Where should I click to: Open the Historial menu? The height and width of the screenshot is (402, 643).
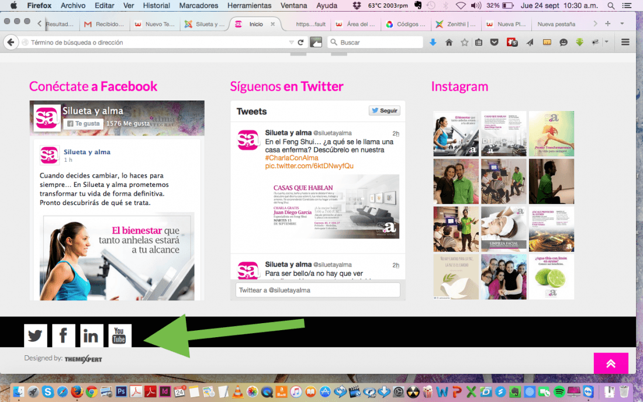(156, 5)
